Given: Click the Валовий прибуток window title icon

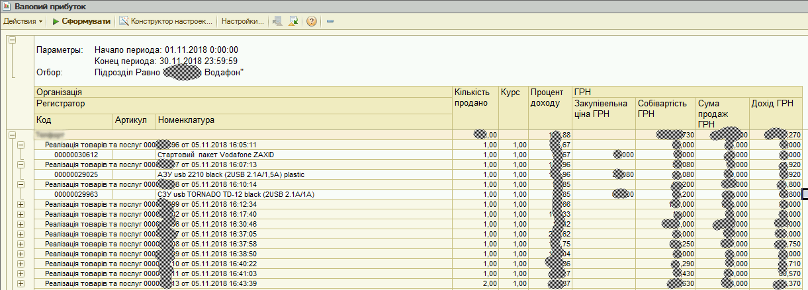Looking at the screenshot, I should (x=7, y=6).
